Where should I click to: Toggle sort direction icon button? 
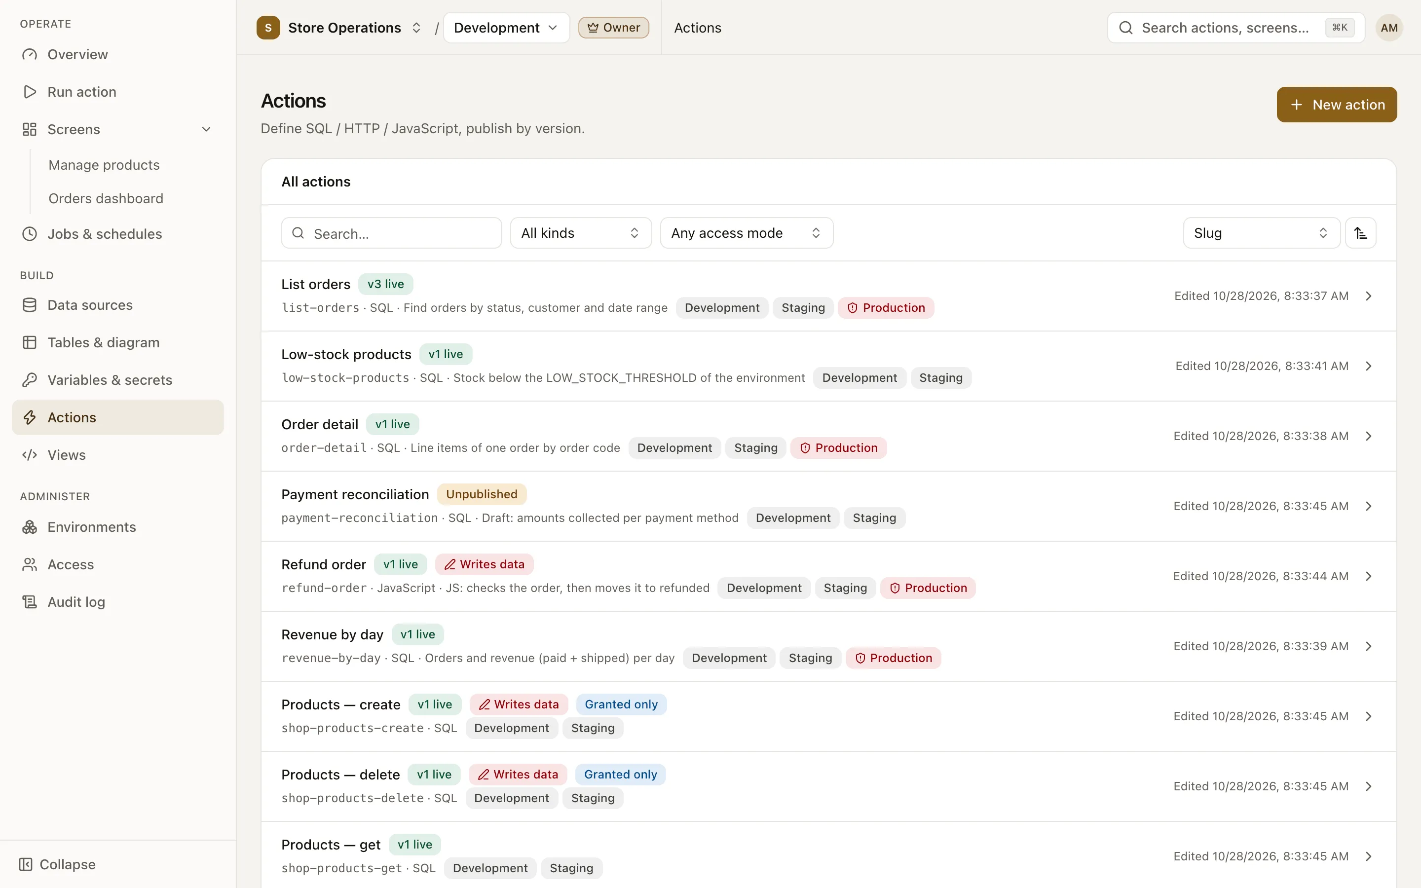[1360, 233]
